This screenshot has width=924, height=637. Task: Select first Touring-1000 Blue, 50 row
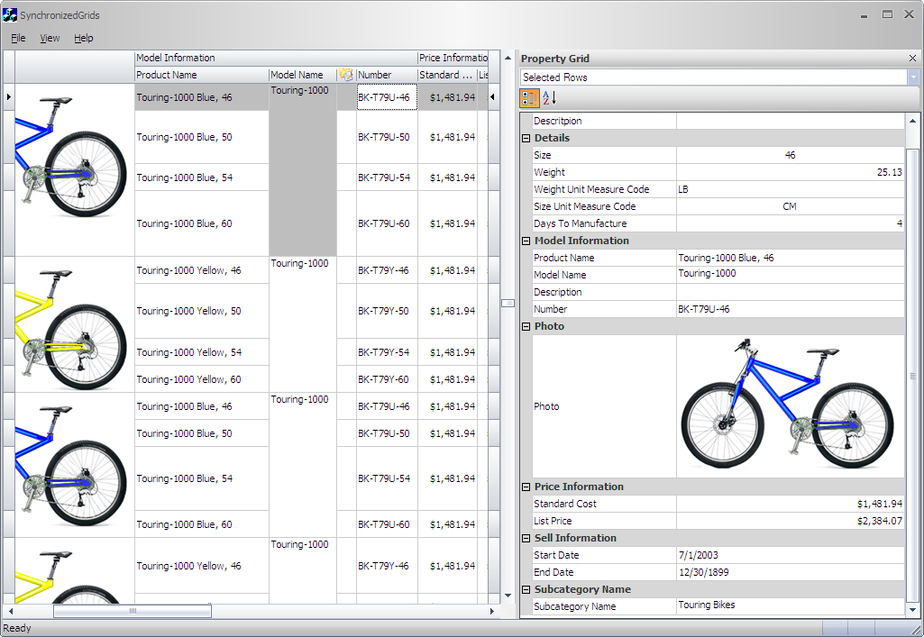coord(202,137)
